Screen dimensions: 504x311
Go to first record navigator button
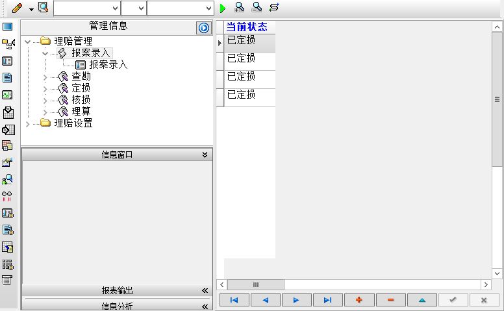[234, 300]
